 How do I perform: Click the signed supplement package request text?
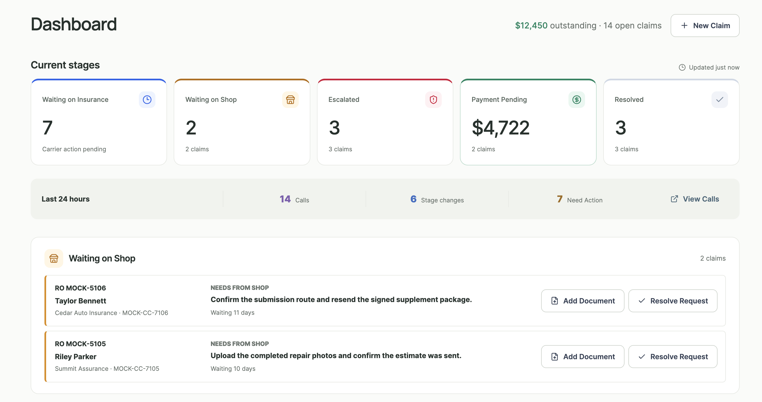coord(341,300)
